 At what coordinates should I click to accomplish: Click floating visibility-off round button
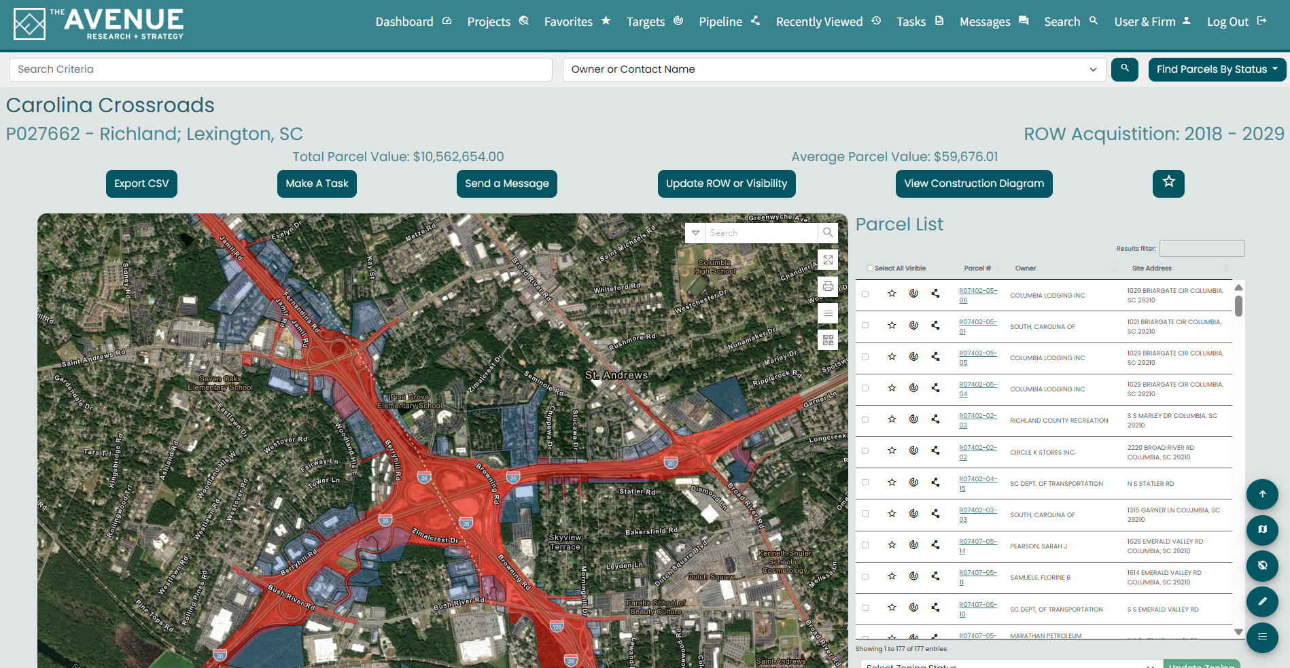click(x=1262, y=565)
